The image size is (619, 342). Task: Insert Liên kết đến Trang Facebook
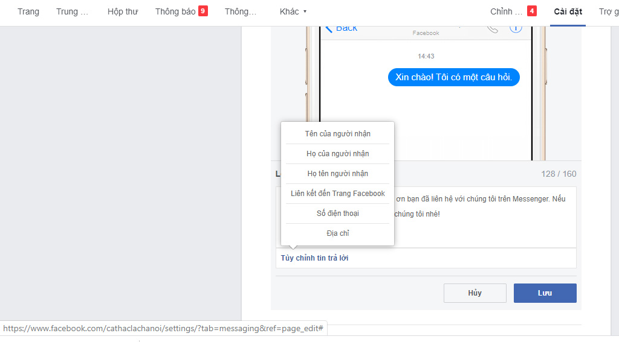(337, 194)
